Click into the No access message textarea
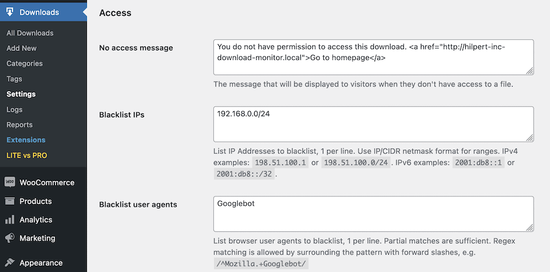This screenshot has width=550, height=272. pyautogui.click(x=373, y=57)
